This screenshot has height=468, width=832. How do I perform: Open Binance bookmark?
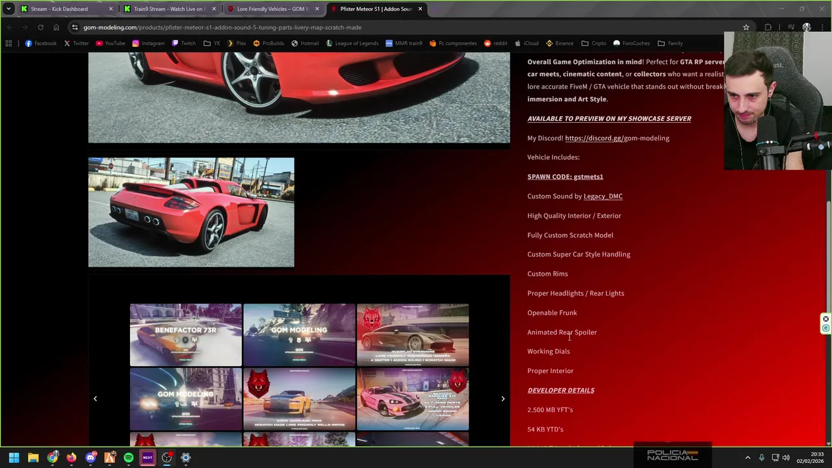[x=560, y=44]
